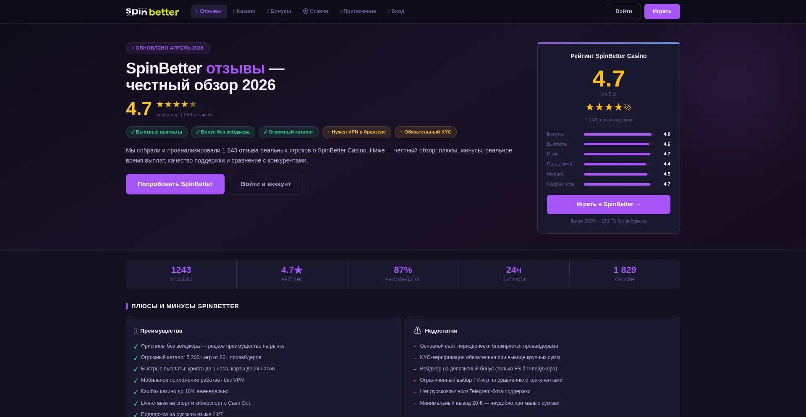Viewport: 806px width, 417px height.
Task: Click the "Недостатки" heading text
Action: coord(441,331)
